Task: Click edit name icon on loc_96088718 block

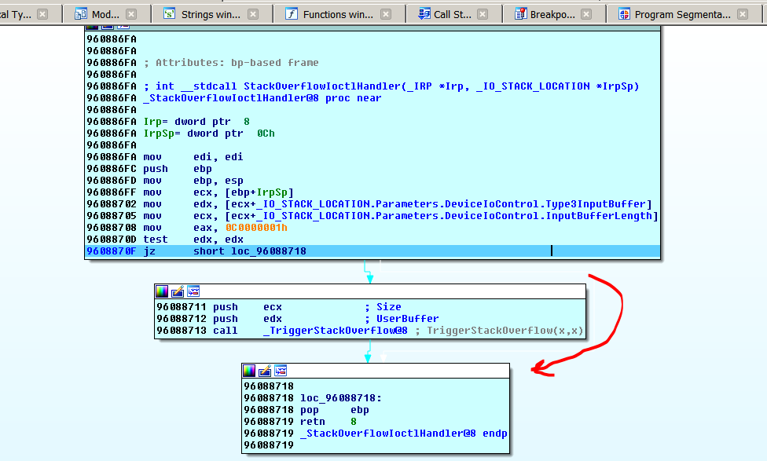Action: coord(265,371)
